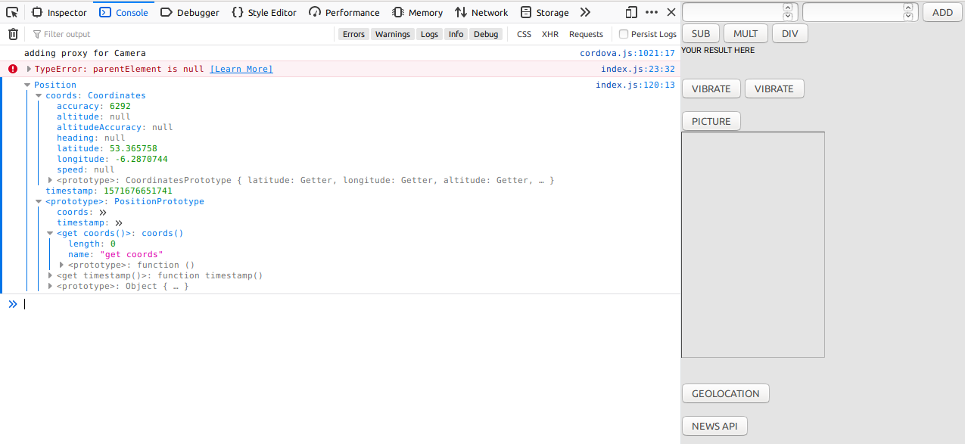Show more tools with double chevron
Screen dimensions: 965x444
(585, 12)
